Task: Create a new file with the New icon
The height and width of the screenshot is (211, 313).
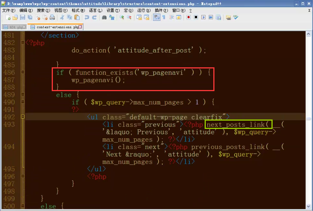Action: (8, 17)
